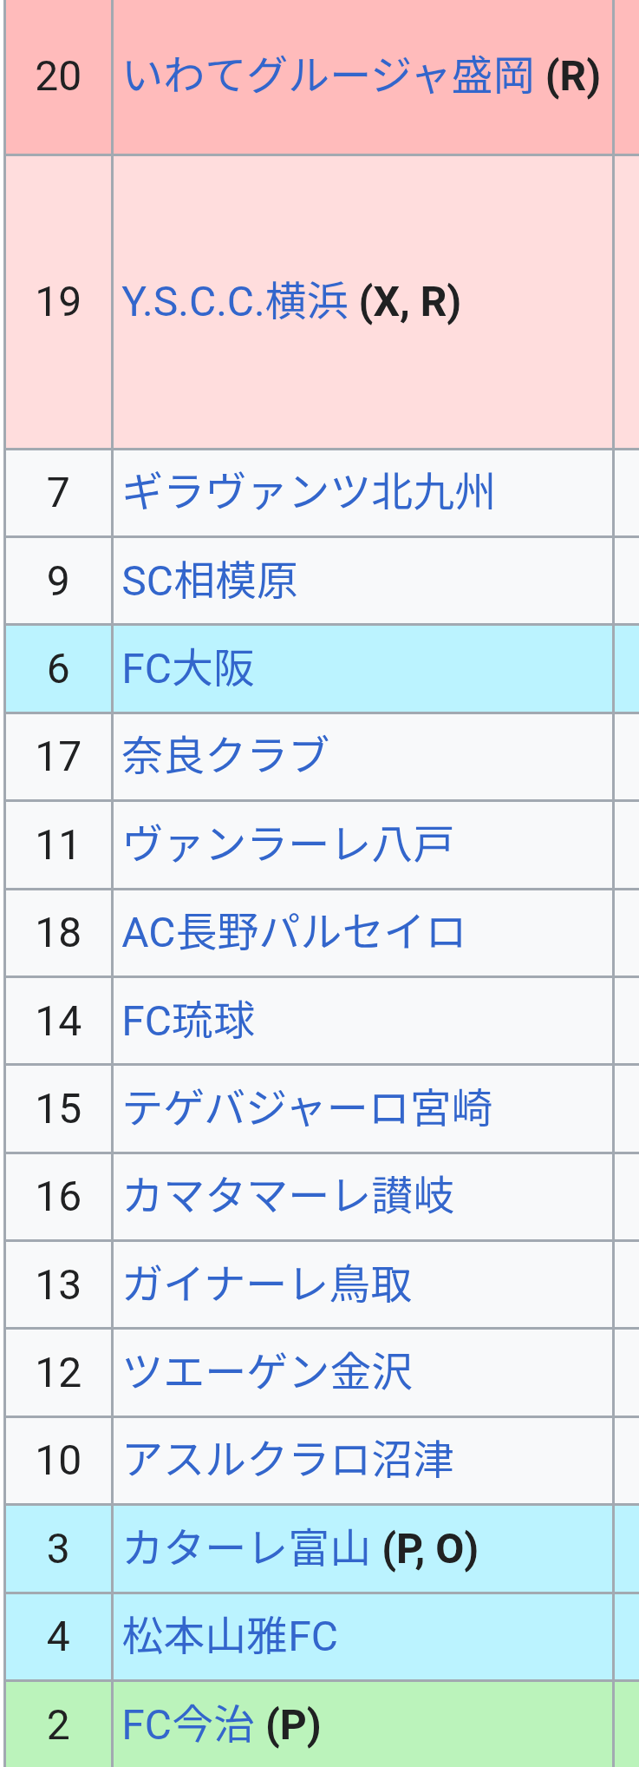Click the rank 19 cell
The width and height of the screenshot is (639, 1767).
tap(58, 302)
